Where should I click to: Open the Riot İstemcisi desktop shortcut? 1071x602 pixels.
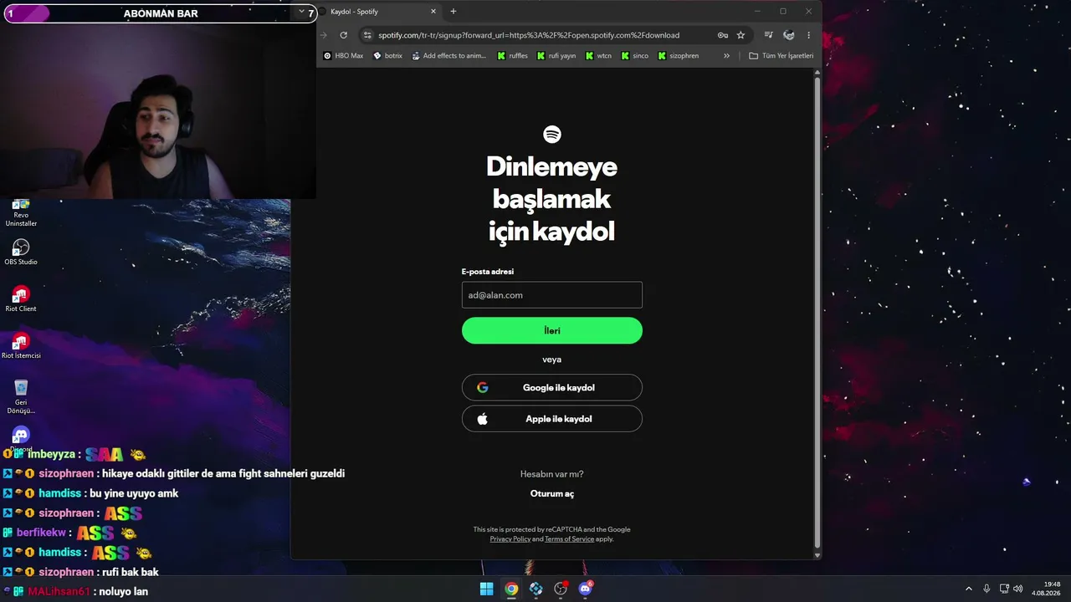21,346
